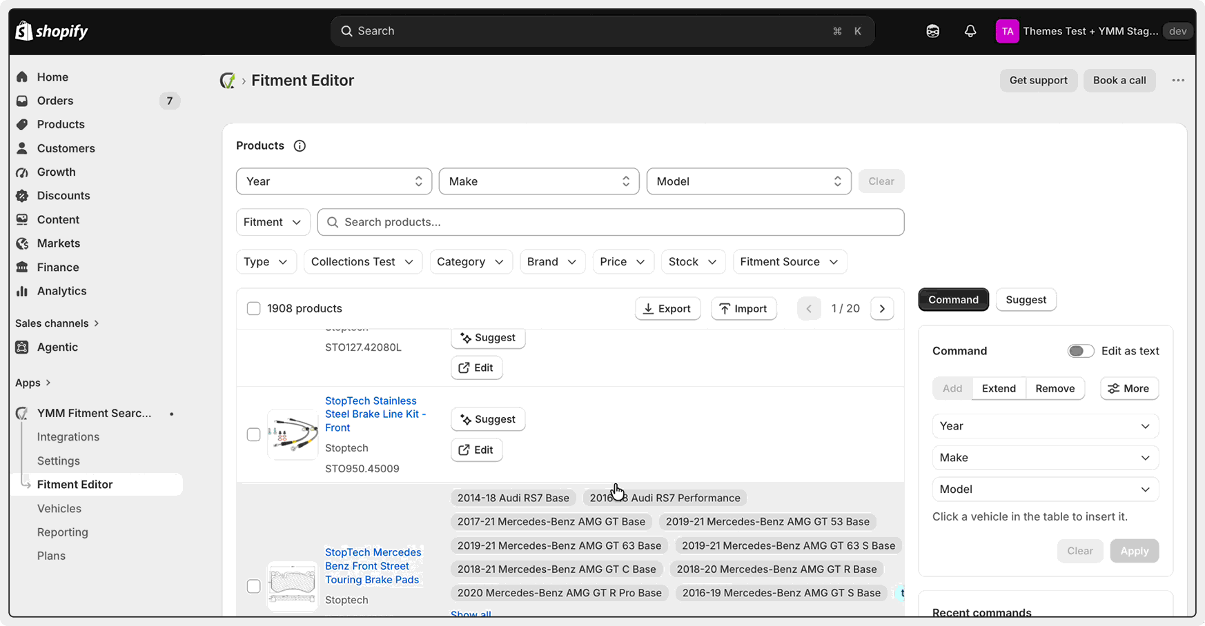Open the Command panel Model dropdown

(1045, 489)
